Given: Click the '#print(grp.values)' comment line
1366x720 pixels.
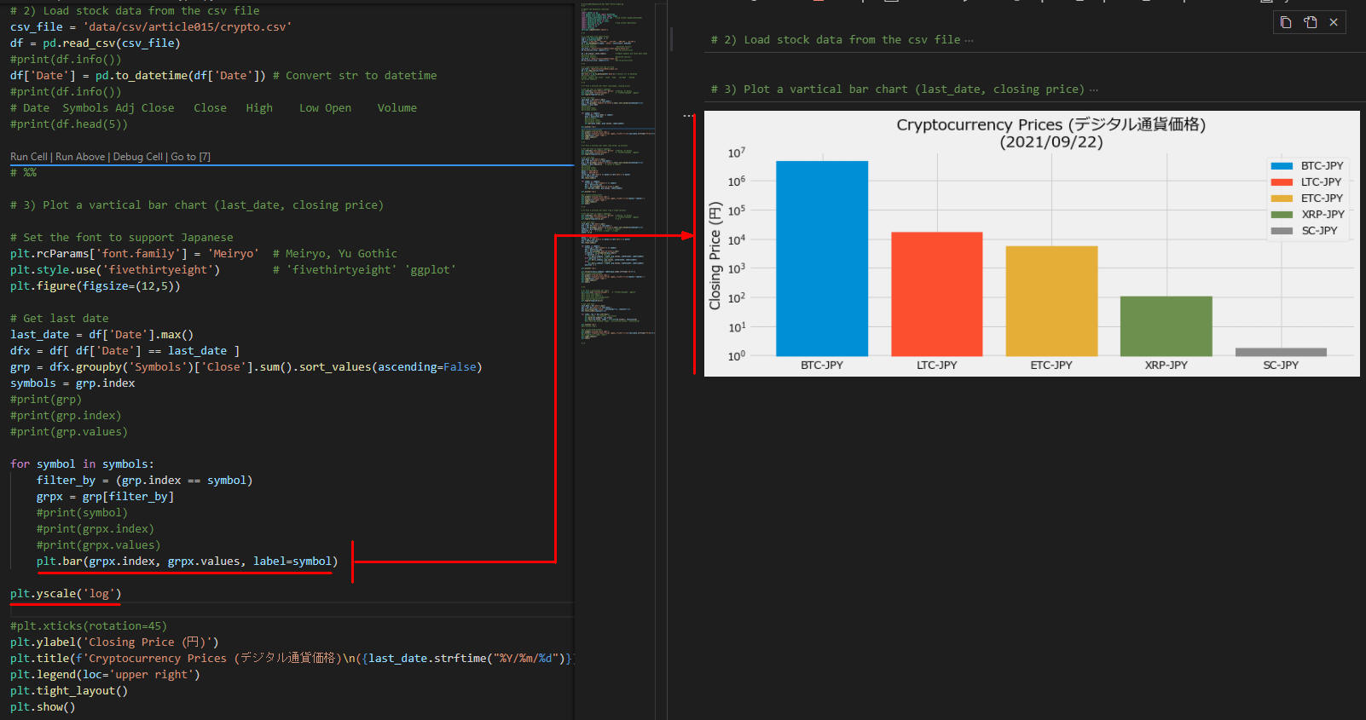Looking at the screenshot, I should click(x=69, y=432).
